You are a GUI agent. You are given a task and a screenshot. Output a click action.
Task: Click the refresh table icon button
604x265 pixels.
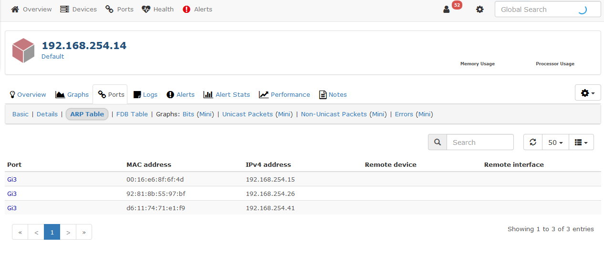click(x=533, y=142)
